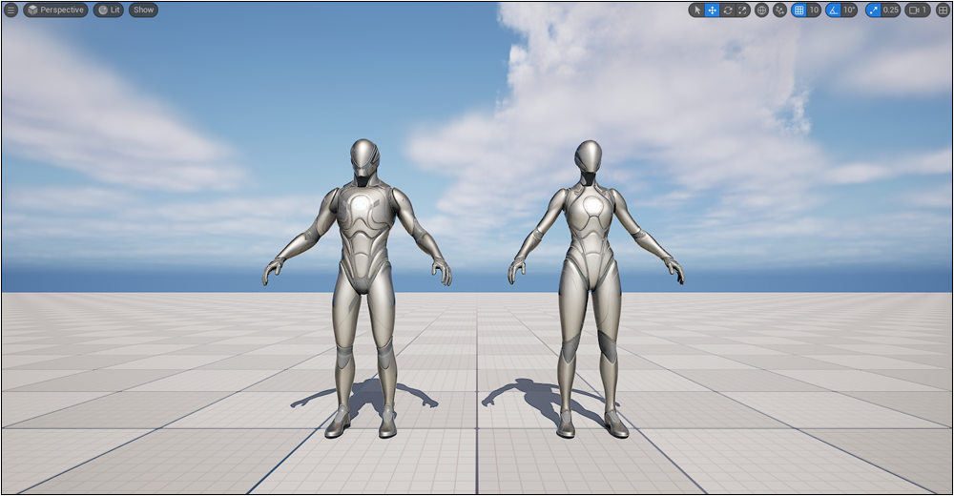The height and width of the screenshot is (496, 954).
Task: Activate the Scale tool
Action: [x=742, y=10]
